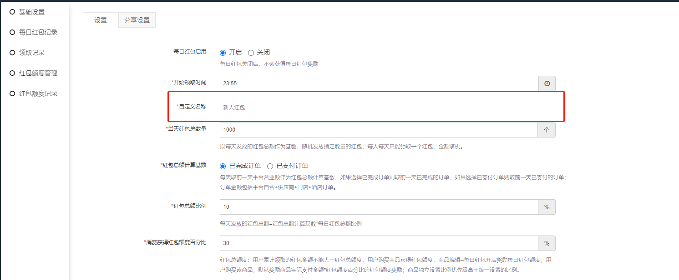Switch to the 设置 tab
This screenshot has height=280, width=679.
[x=101, y=20]
